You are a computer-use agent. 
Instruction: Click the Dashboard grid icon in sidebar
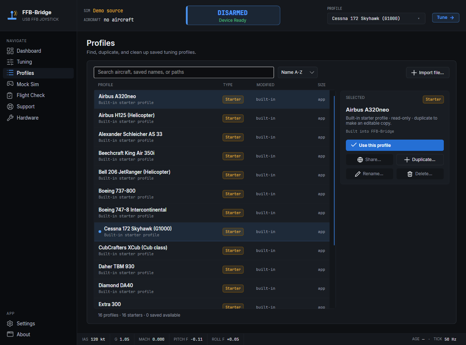click(10, 51)
